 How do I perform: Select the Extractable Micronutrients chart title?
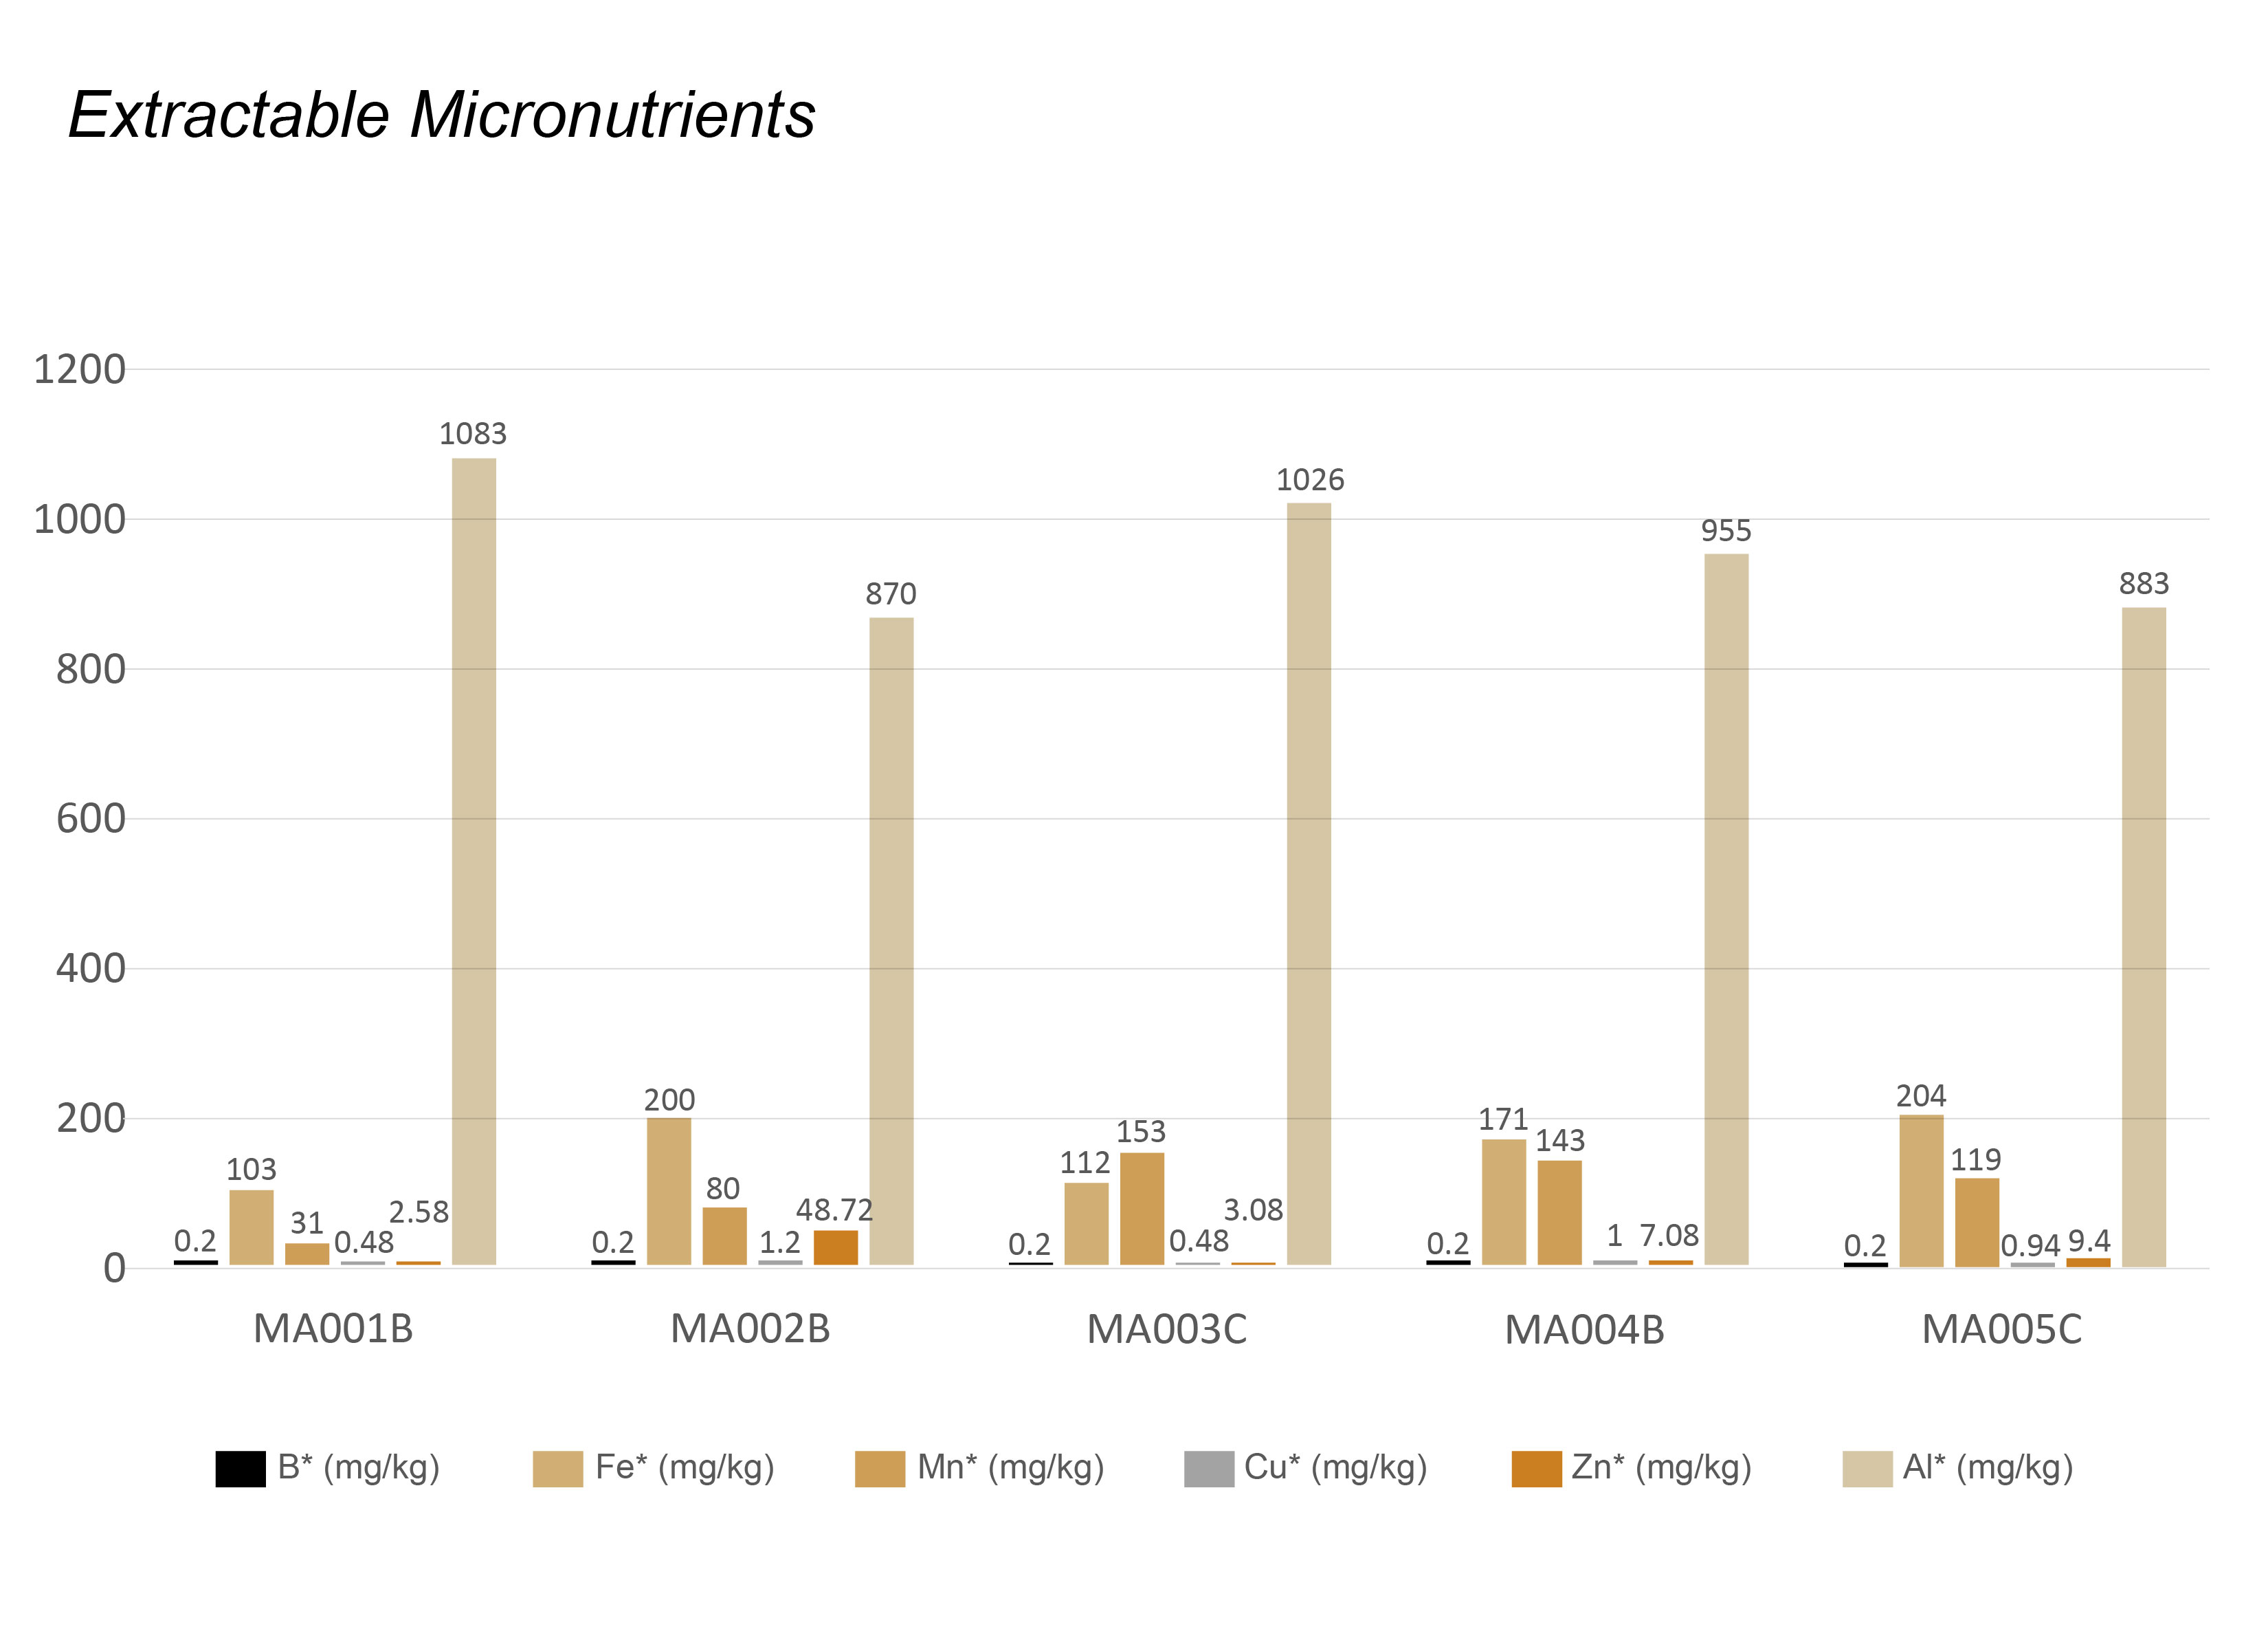(441, 115)
